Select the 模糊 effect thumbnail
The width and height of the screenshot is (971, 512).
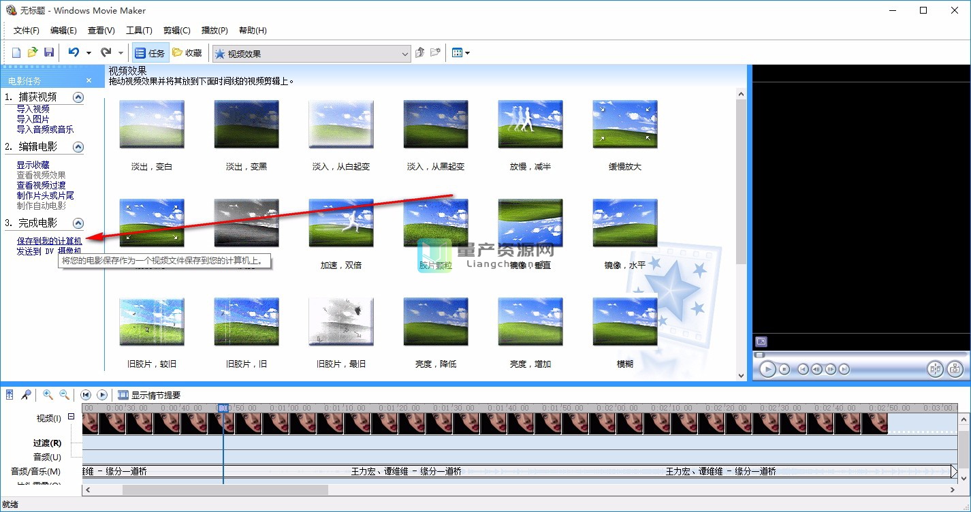624,321
